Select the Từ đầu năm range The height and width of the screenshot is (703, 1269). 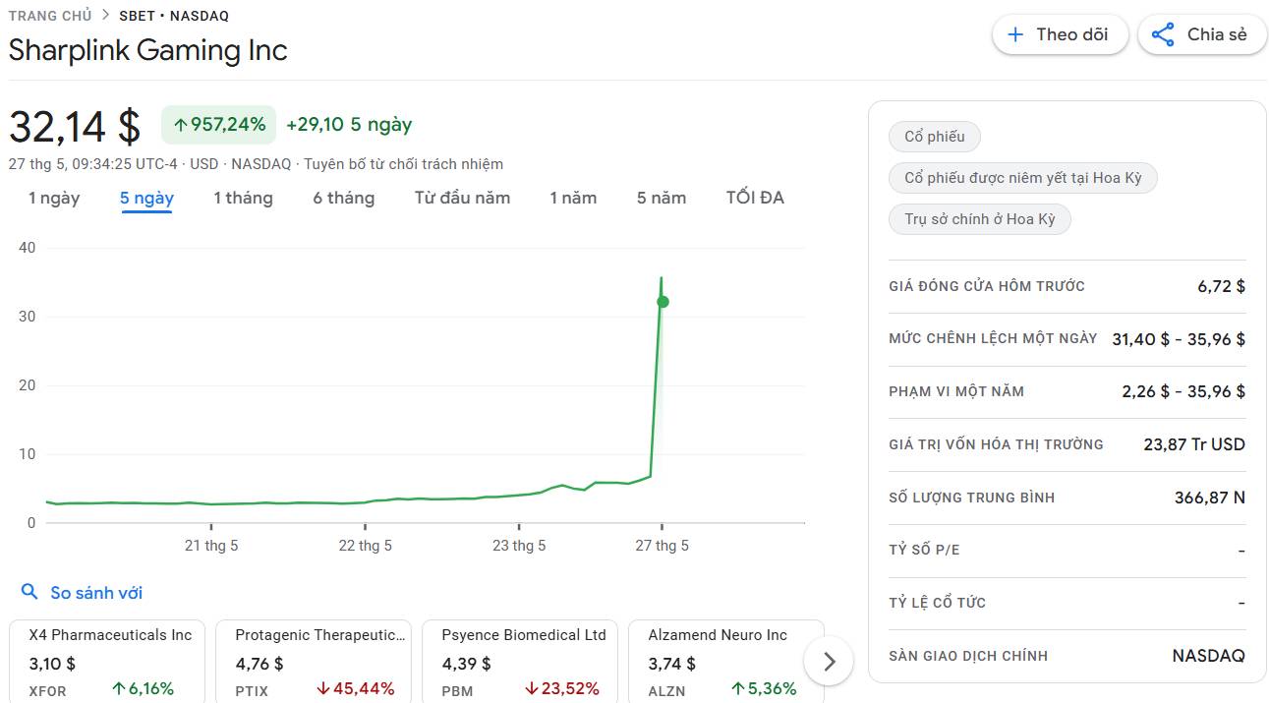(462, 198)
